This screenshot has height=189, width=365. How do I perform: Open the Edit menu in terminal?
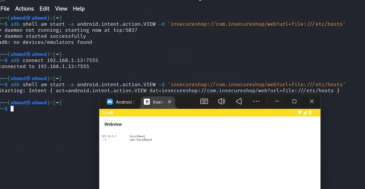(45, 9)
